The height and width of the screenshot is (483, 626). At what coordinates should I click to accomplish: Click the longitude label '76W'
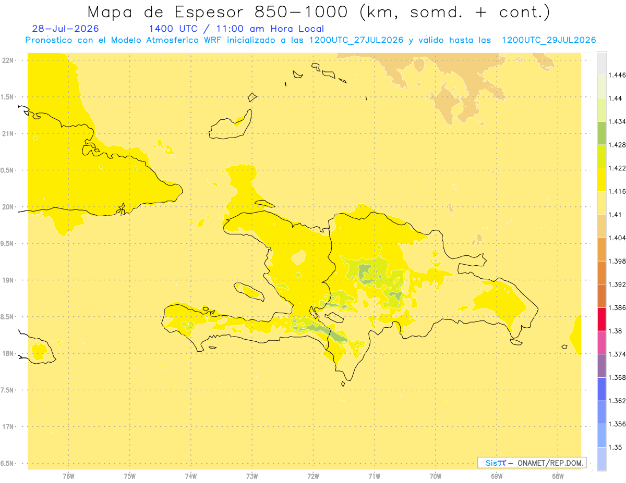point(68,476)
